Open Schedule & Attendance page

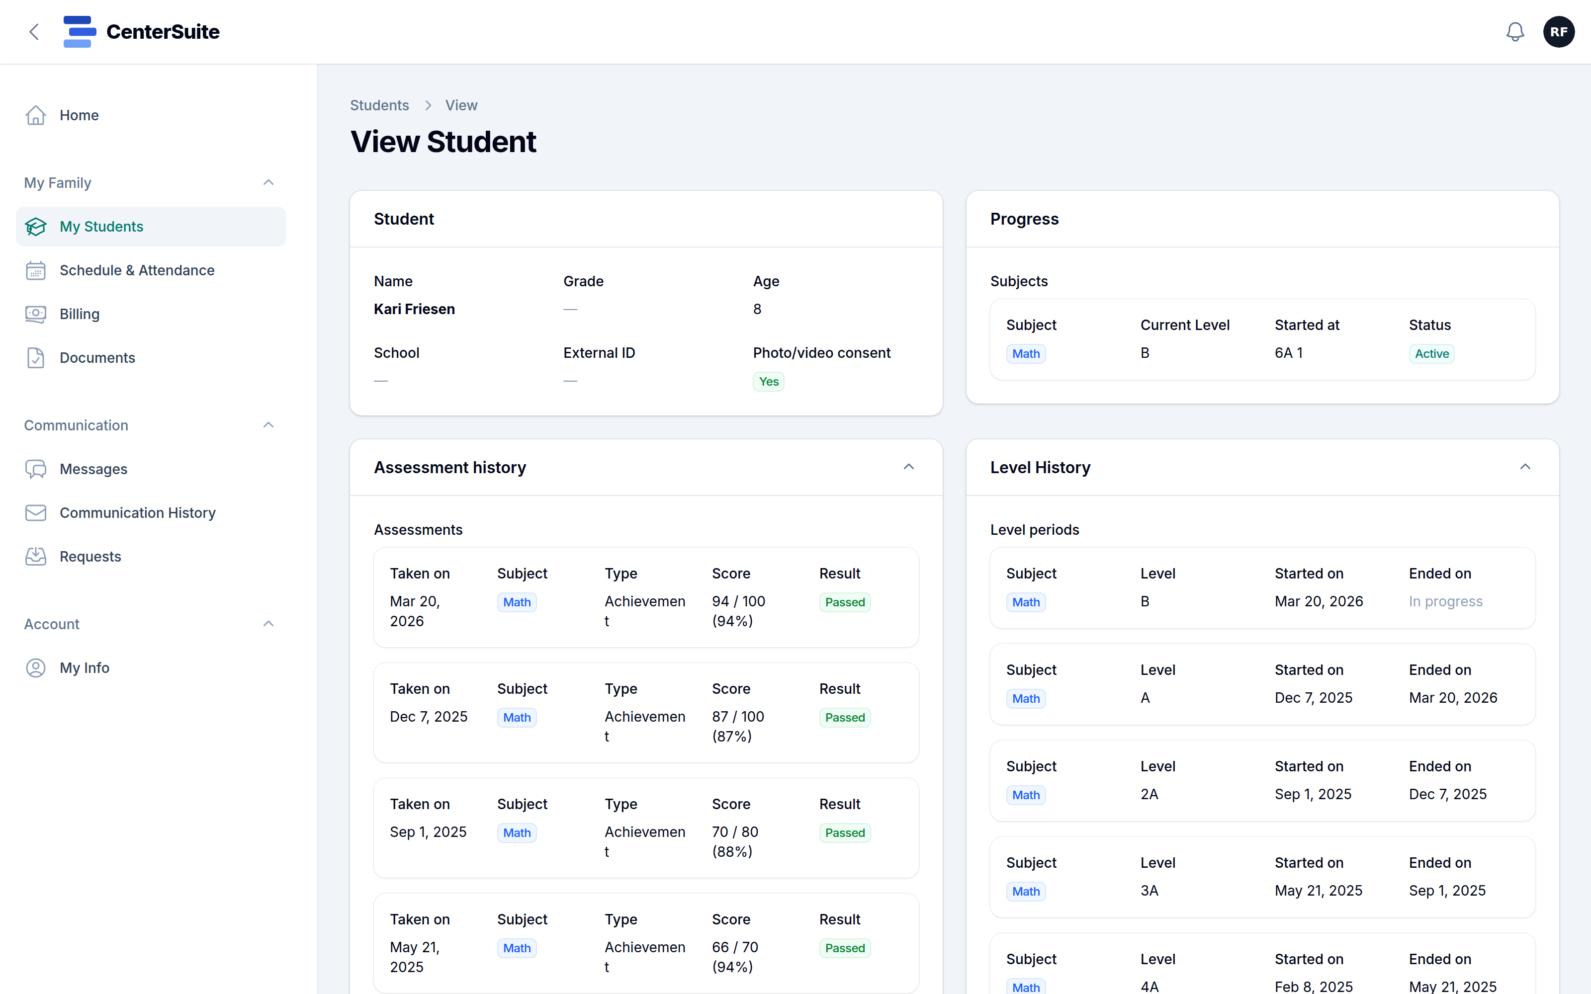[151, 270]
